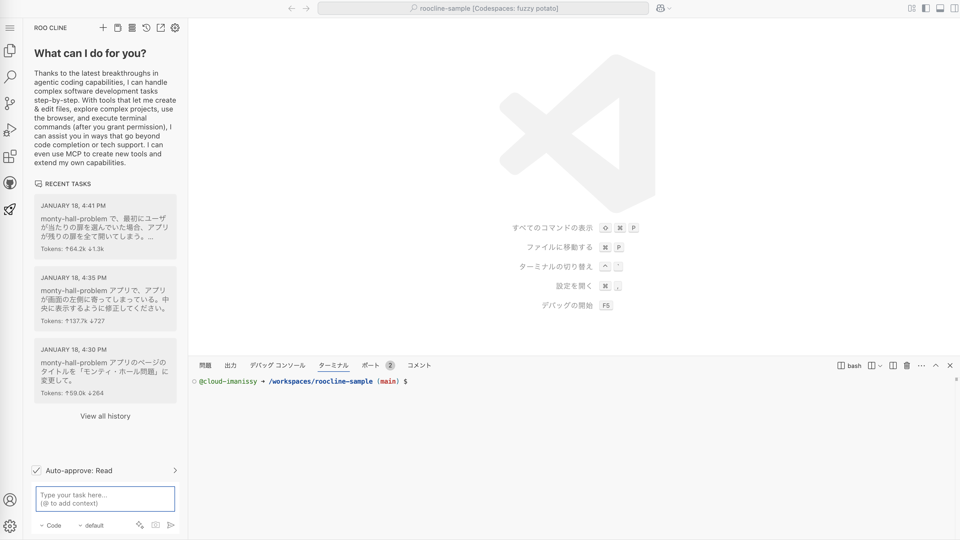Open Source Control in the Activity Bar

pos(10,103)
